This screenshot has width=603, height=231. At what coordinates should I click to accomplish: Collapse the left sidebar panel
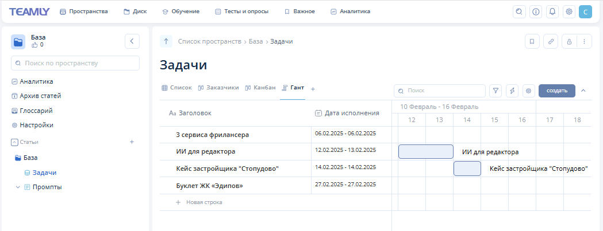click(x=132, y=41)
